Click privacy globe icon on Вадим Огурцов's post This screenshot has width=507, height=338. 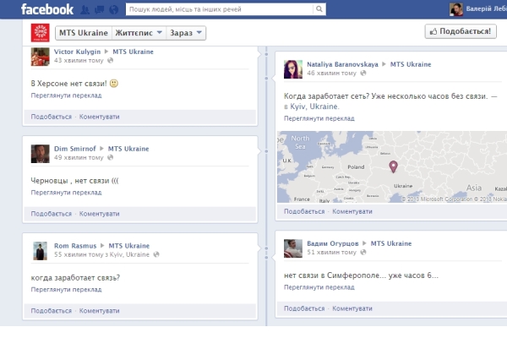[363, 253]
